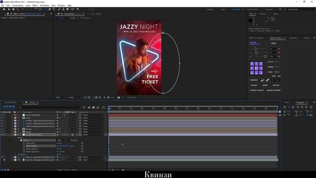Hide the Design layer
This screenshot has width=316, height=178.
point(2,129)
